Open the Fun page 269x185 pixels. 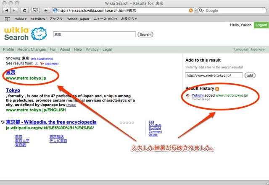pyautogui.click(x=53, y=49)
